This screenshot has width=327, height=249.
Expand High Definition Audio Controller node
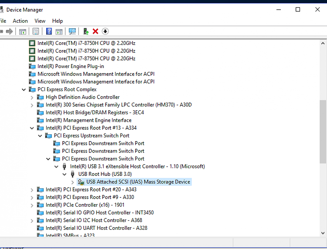pos(32,97)
